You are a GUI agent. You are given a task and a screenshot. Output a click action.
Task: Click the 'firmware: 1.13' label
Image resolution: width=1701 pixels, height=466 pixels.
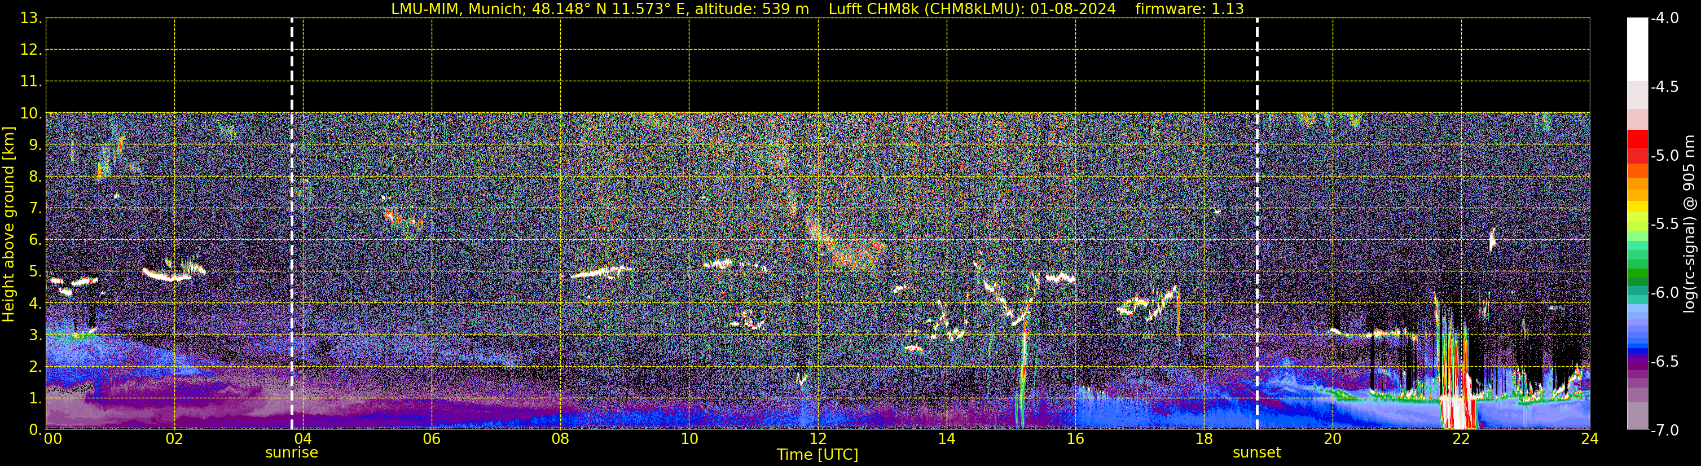[x=1189, y=8]
